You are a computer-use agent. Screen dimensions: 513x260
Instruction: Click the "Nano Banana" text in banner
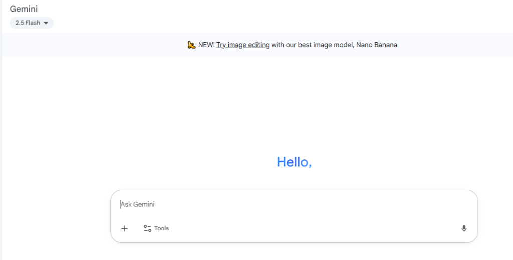tap(377, 45)
